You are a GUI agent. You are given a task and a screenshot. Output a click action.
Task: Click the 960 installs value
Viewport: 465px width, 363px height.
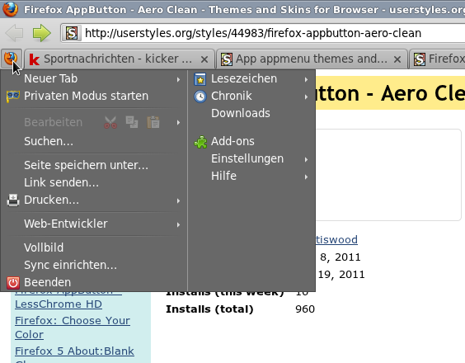[305, 309]
